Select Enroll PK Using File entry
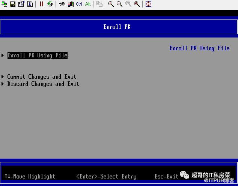Screen dimensions: 238x186 click(x=38, y=55)
